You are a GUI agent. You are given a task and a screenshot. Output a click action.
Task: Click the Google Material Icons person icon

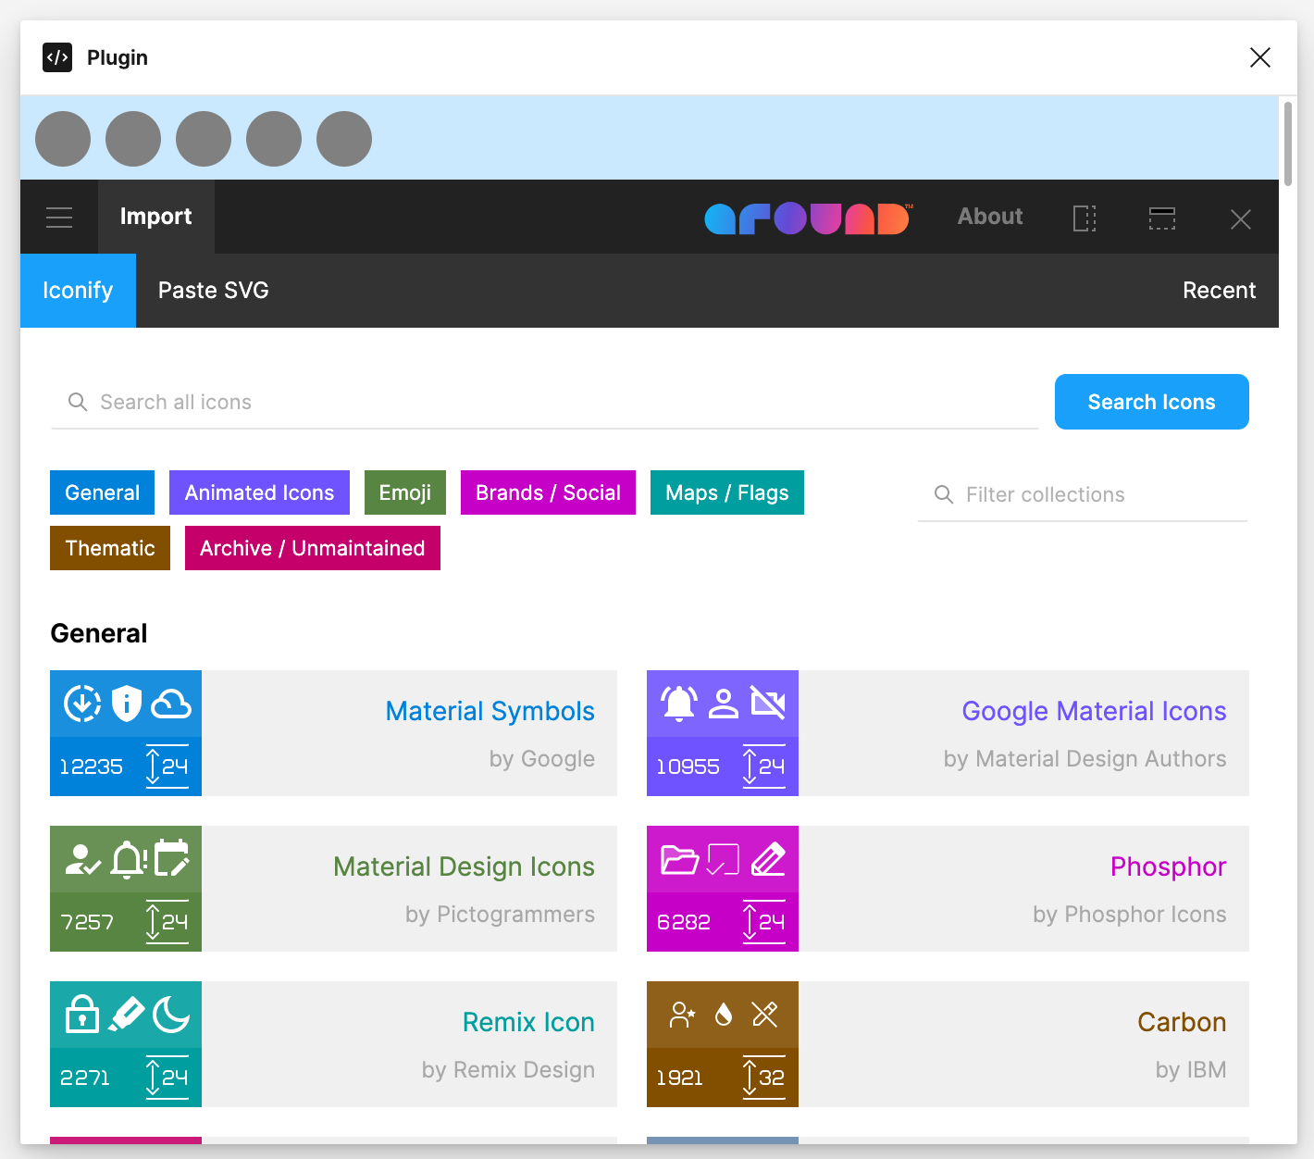[x=724, y=704]
